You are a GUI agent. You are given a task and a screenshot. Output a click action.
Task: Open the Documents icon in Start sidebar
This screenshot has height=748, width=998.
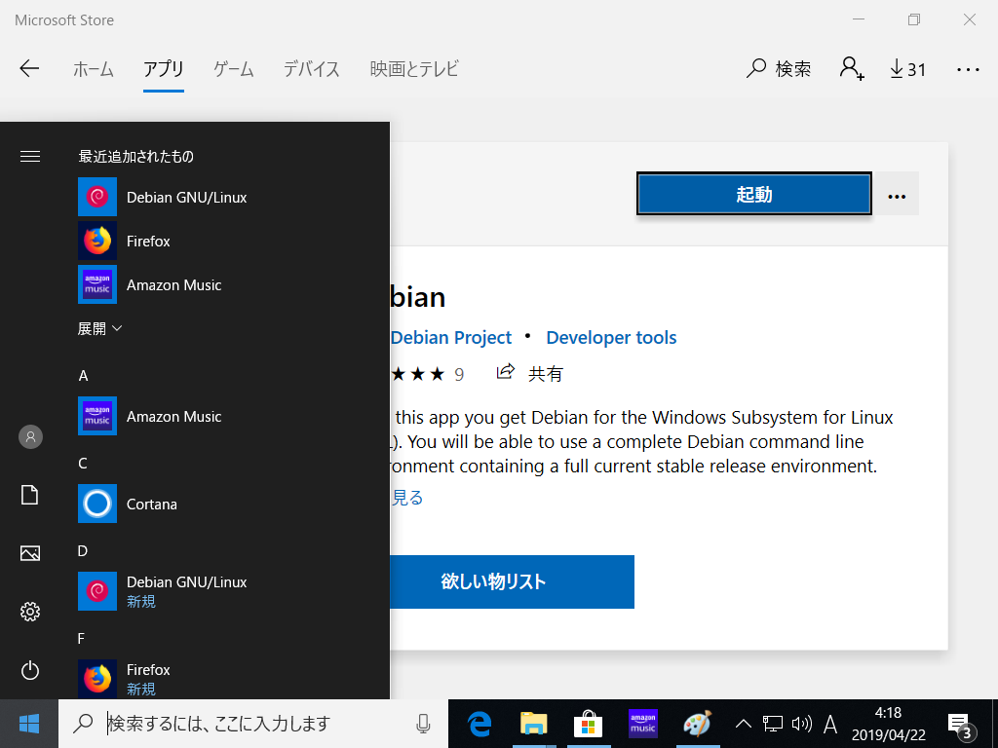[30, 495]
